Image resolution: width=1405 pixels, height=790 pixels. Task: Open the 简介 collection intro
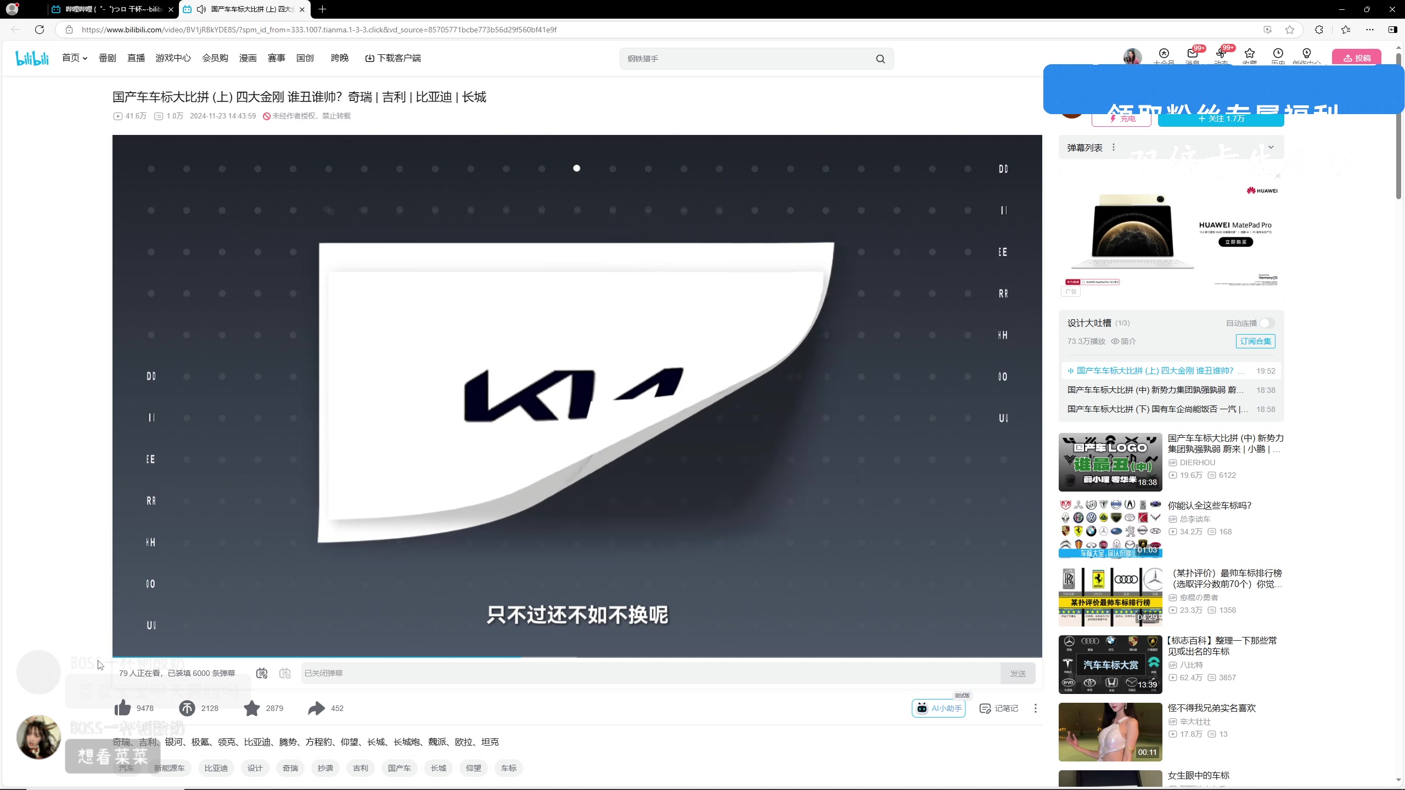pos(1123,341)
